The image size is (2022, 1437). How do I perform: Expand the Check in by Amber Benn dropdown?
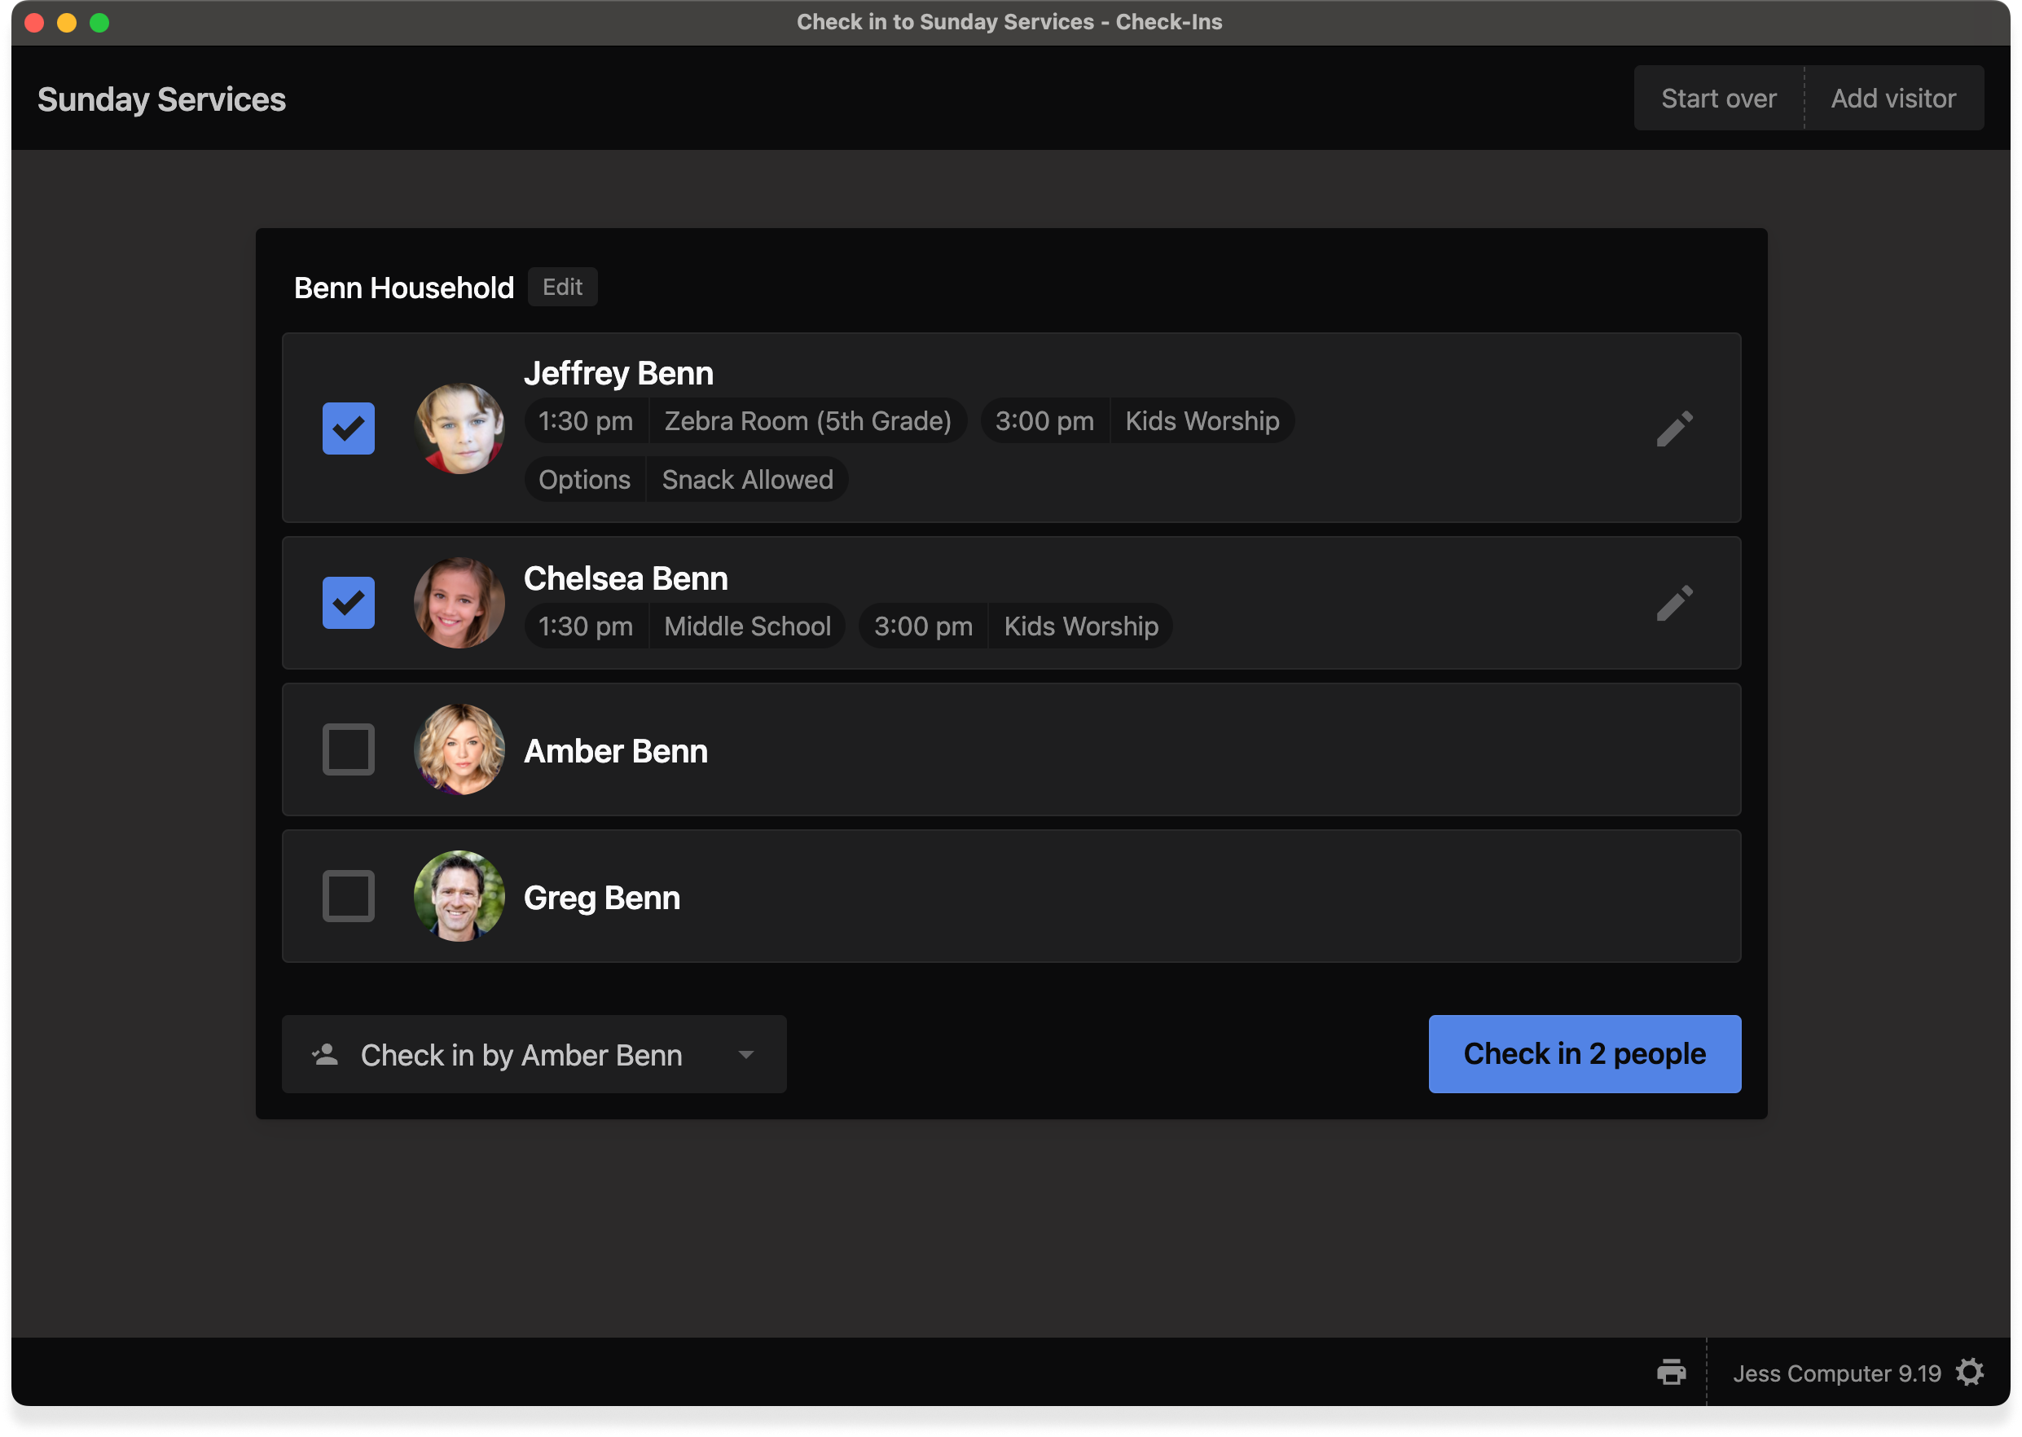point(746,1054)
